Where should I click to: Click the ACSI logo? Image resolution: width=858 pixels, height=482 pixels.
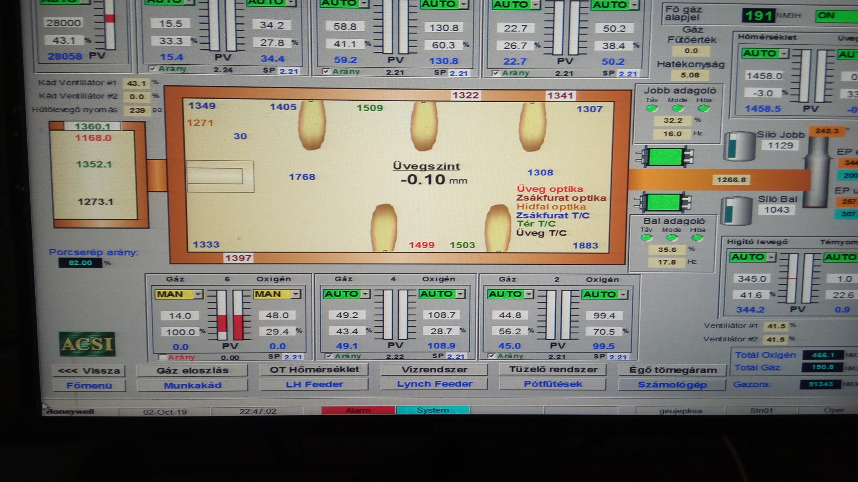87,344
